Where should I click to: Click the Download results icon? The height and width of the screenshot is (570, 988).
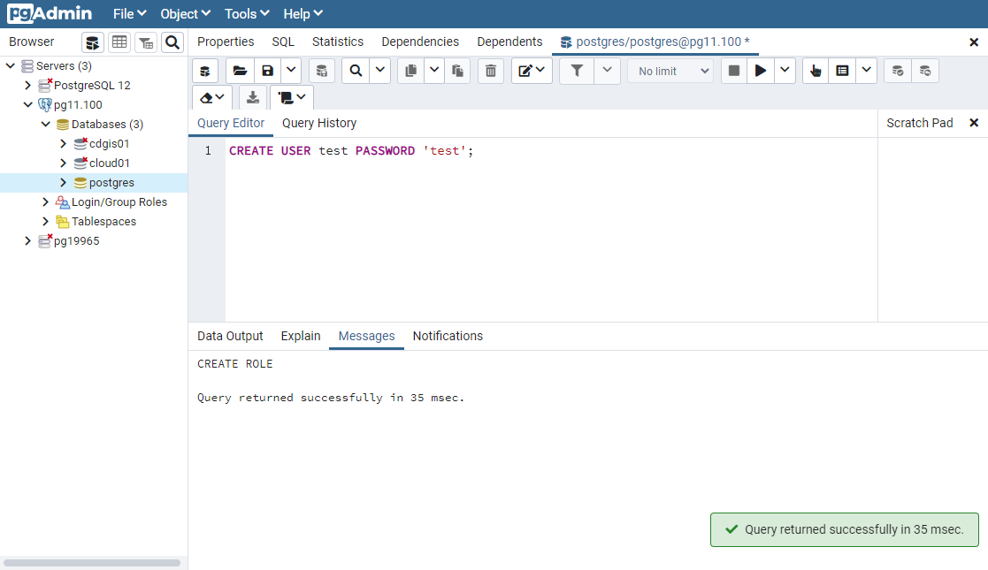coord(253,97)
